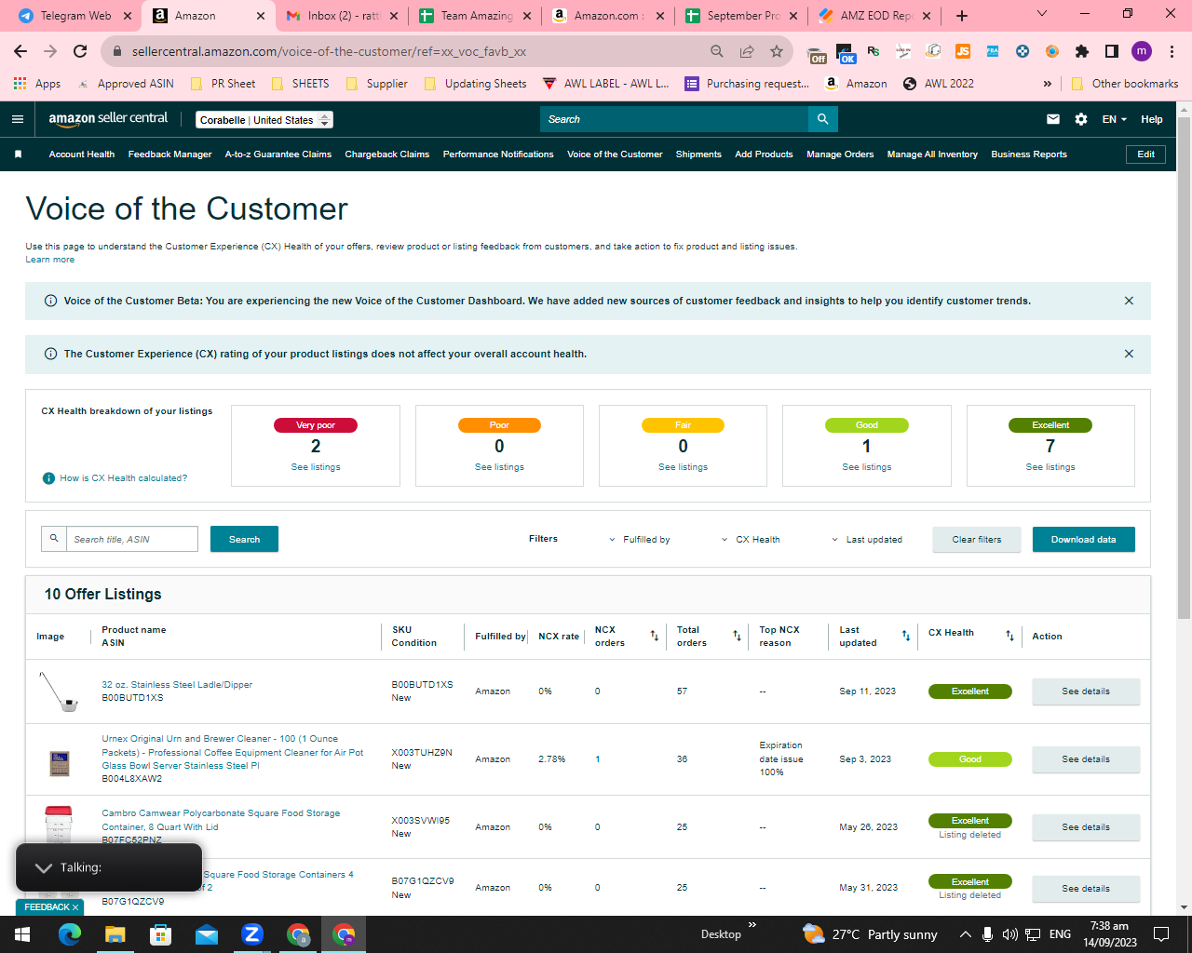This screenshot has width=1192, height=953.
Task: Launch Zoom from the taskbar
Action: (252, 934)
